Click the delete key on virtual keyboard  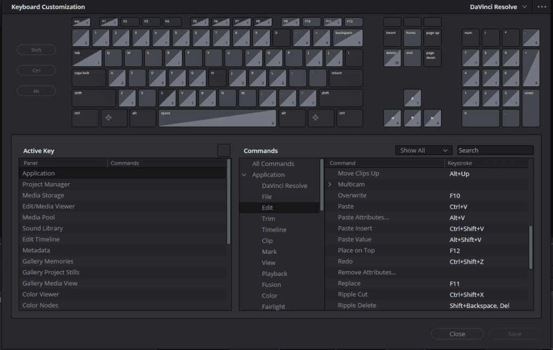(x=393, y=58)
